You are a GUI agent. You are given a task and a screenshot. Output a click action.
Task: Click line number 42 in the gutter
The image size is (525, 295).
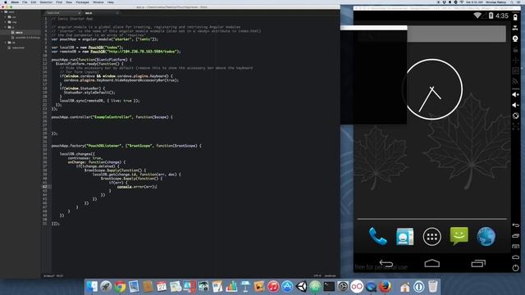(x=45, y=187)
